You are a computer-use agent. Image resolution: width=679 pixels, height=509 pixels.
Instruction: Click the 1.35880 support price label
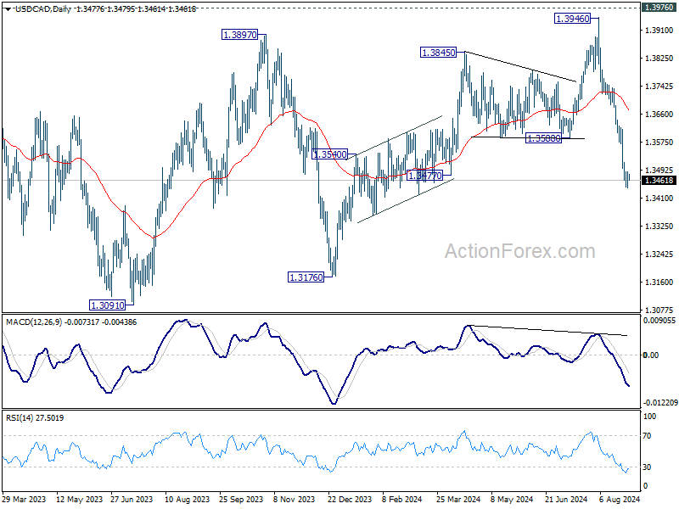tap(543, 138)
